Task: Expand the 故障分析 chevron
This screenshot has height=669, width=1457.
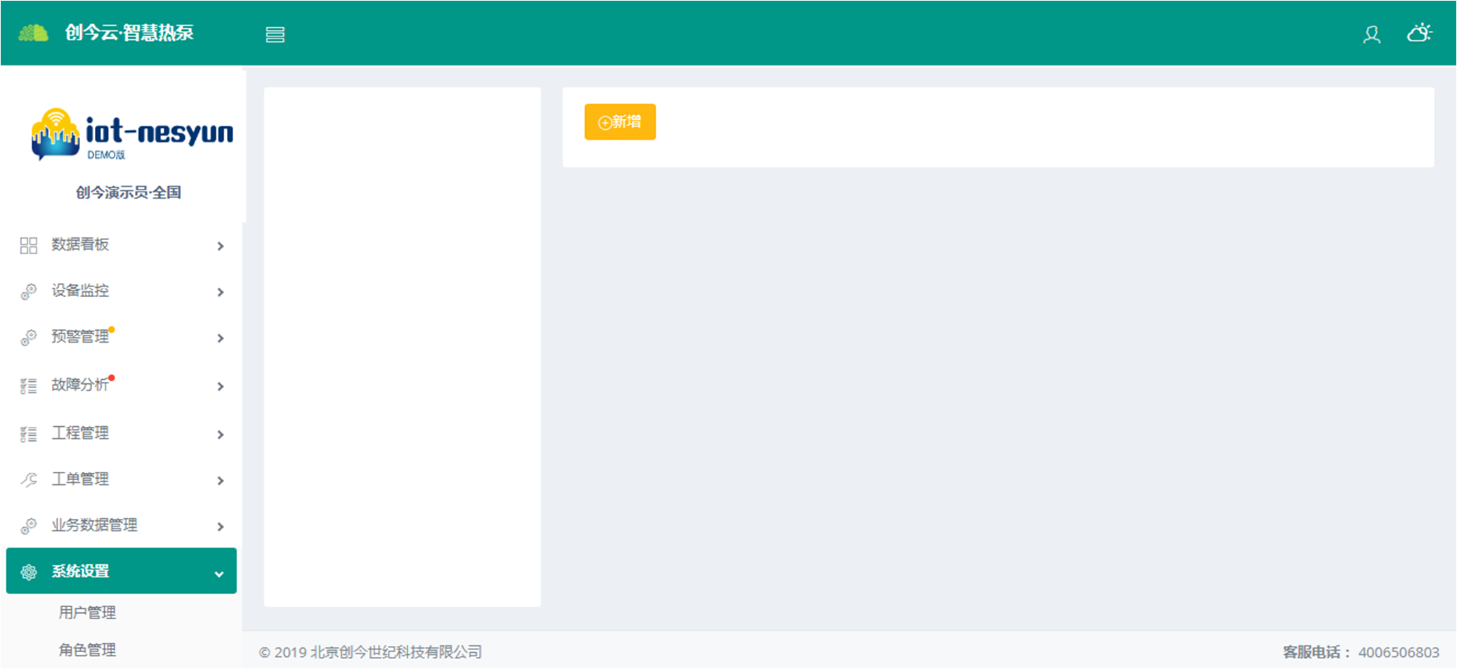Action: pyautogui.click(x=221, y=386)
